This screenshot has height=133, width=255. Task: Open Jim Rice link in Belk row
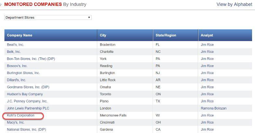[x=207, y=52]
